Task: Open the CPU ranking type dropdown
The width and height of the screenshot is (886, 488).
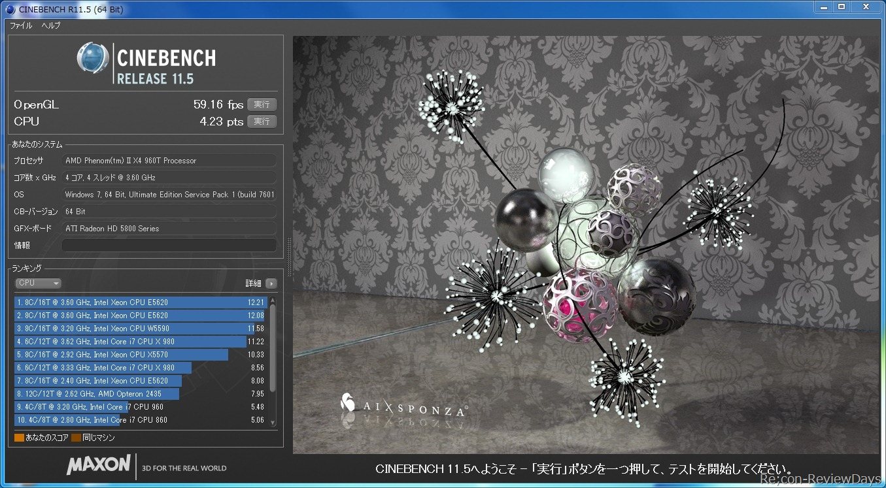Action: pos(38,284)
